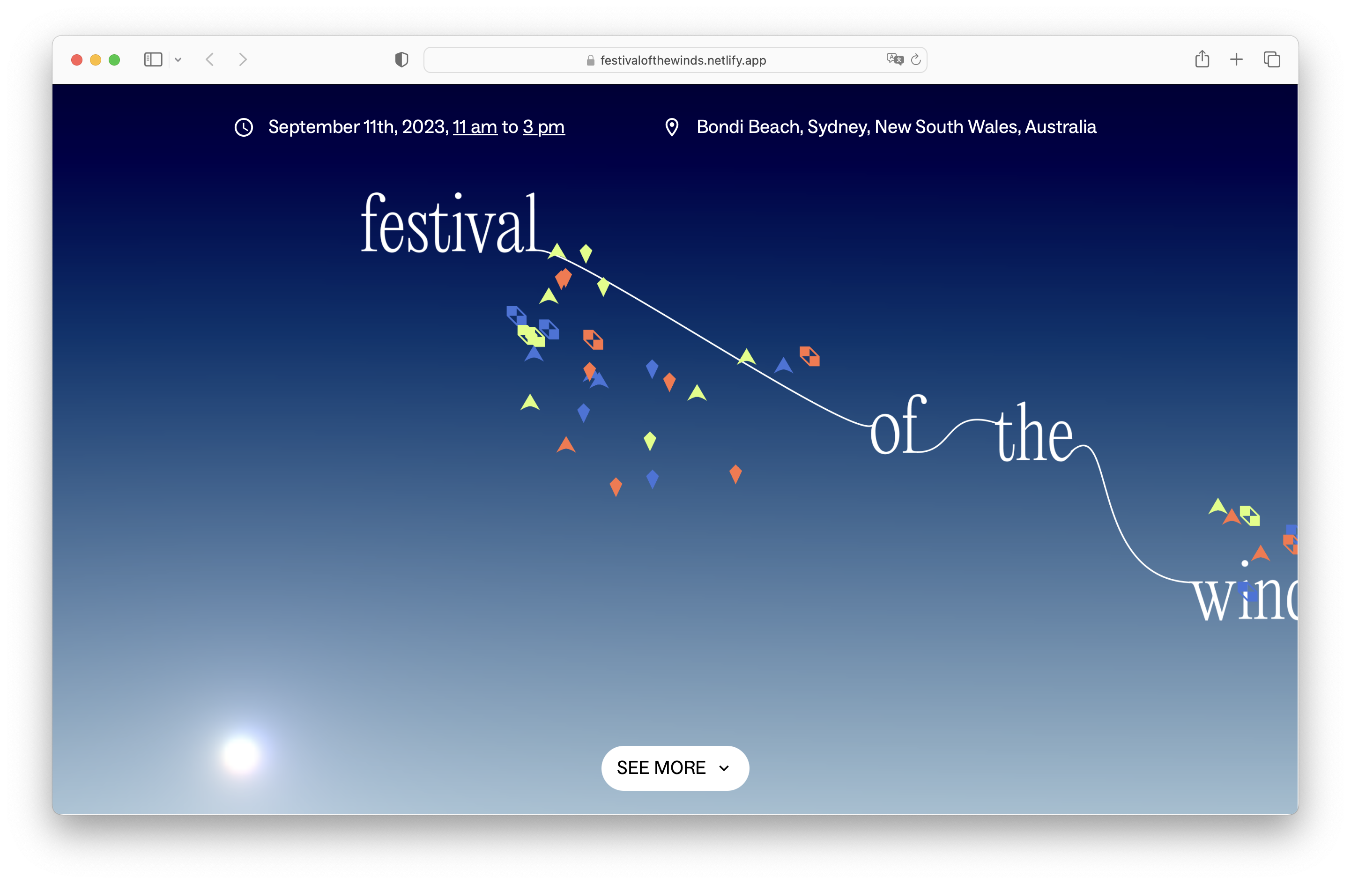Click the padlock icon in the address bar
This screenshot has height=884, width=1351.
coord(590,60)
